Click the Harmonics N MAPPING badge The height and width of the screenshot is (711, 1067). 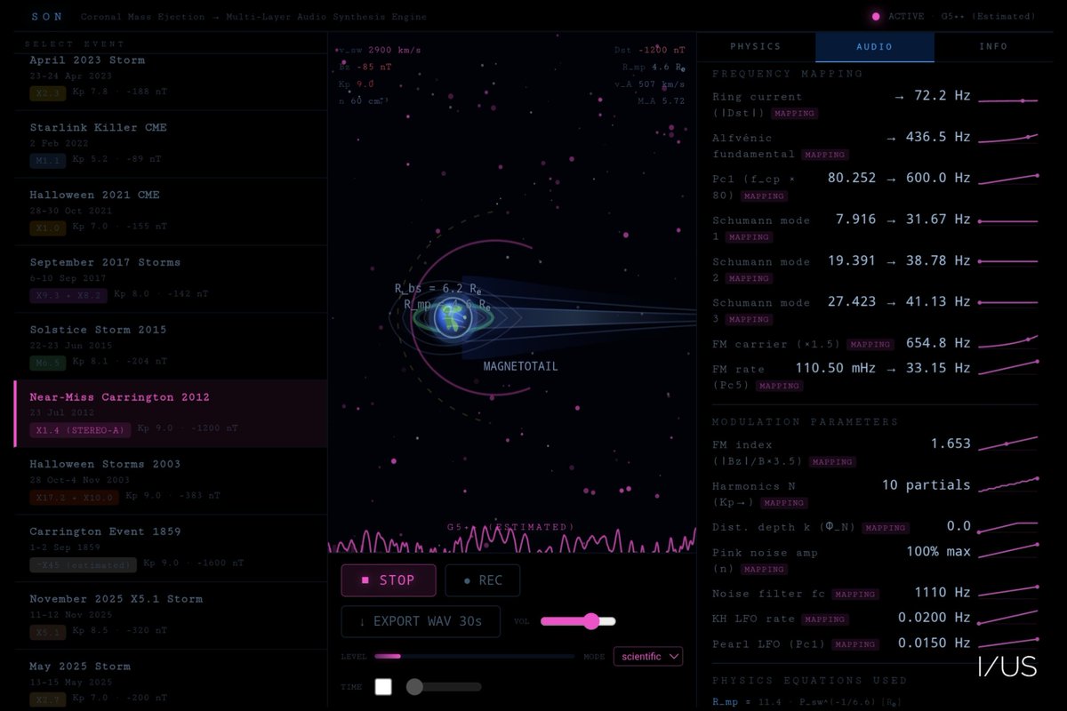(x=786, y=503)
